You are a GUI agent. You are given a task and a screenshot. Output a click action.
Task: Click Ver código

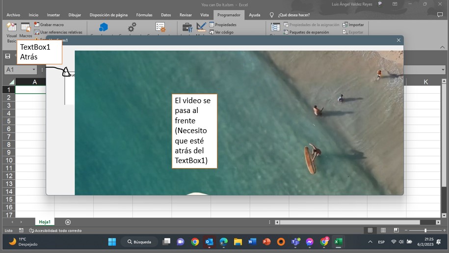point(221,32)
